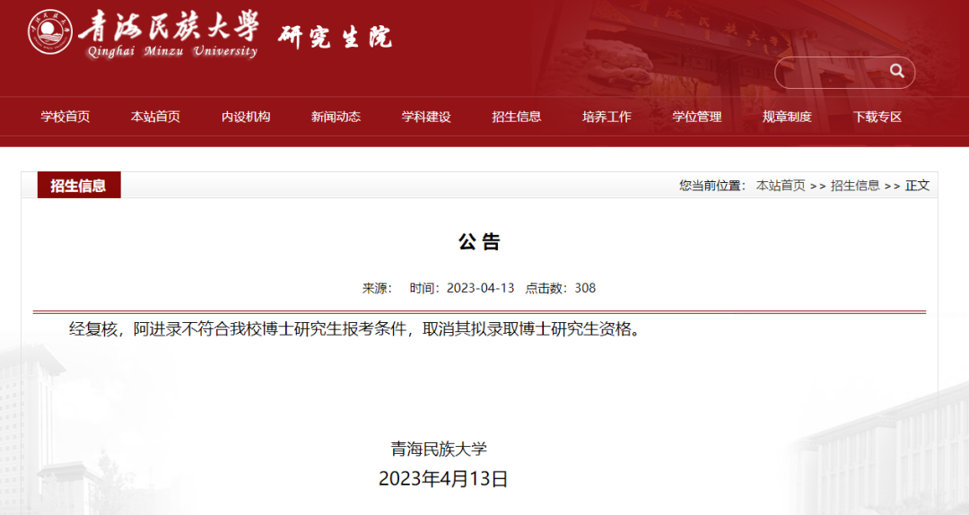The height and width of the screenshot is (515, 969).
Task: Open the 培养工作 nav item
Action: click(607, 117)
